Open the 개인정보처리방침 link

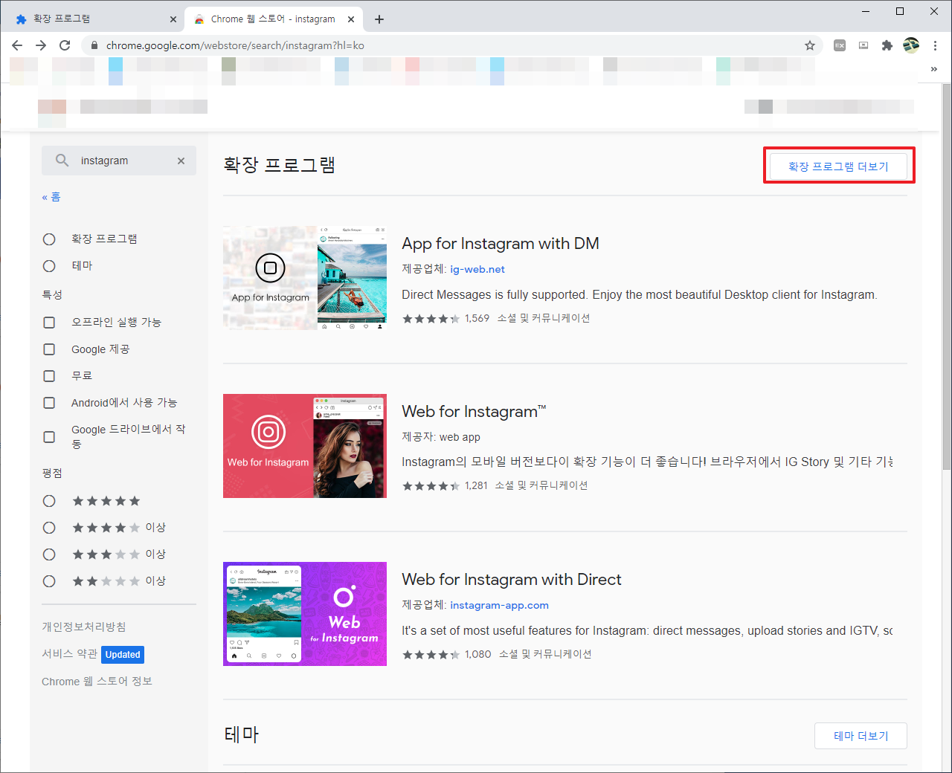84,627
